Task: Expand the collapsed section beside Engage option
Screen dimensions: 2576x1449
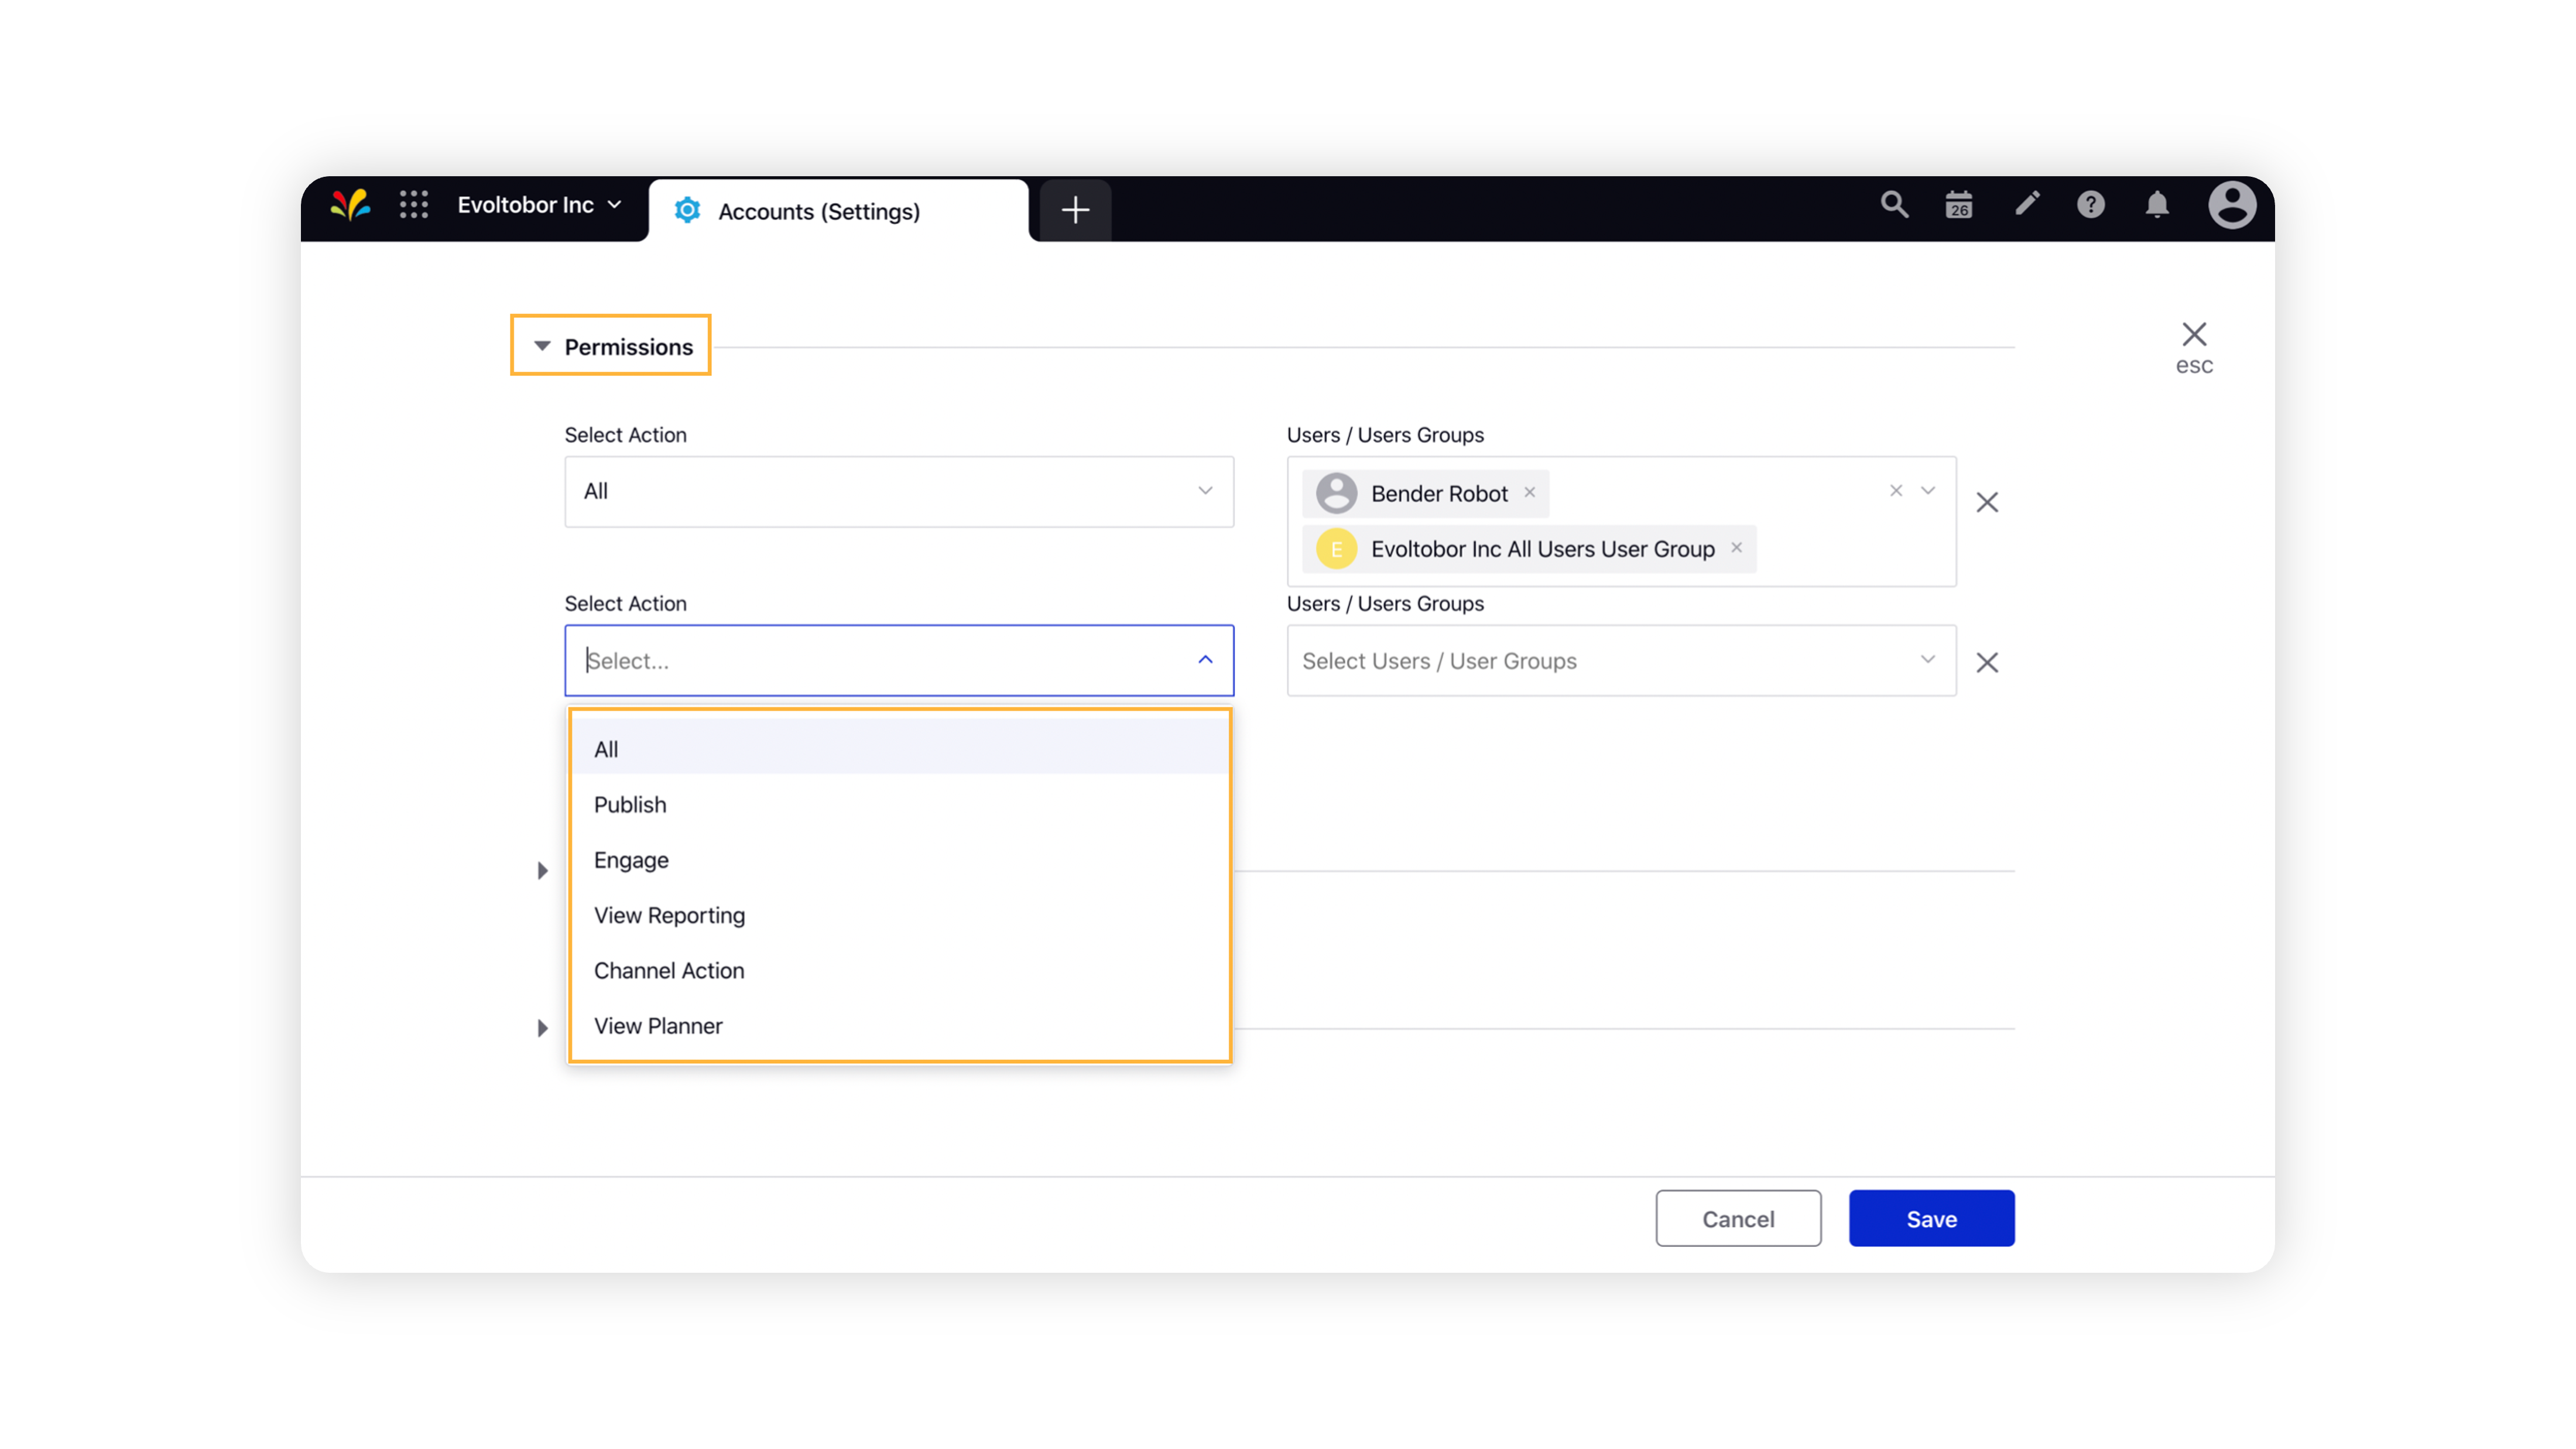Action: pos(542,871)
